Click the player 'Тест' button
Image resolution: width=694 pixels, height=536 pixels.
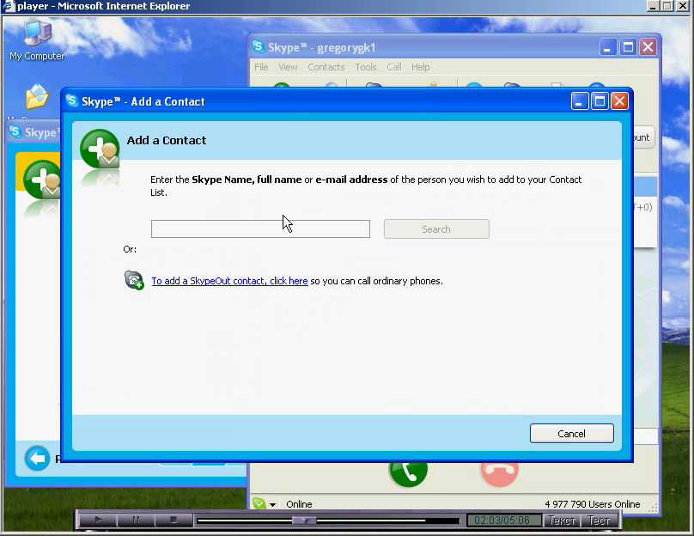(x=599, y=520)
